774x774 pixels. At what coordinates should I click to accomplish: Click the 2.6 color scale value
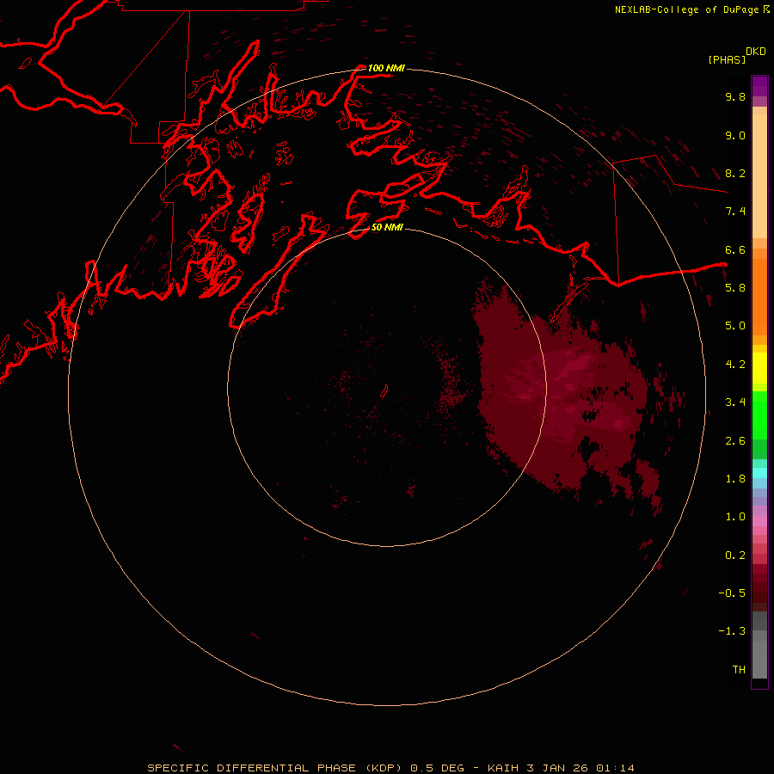735,440
